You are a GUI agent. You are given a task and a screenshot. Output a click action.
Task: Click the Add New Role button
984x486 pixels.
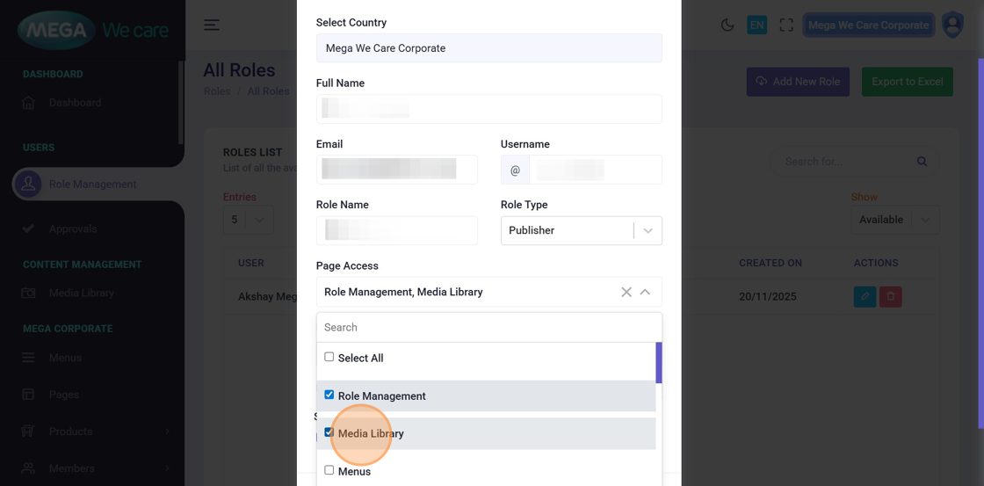797,82
